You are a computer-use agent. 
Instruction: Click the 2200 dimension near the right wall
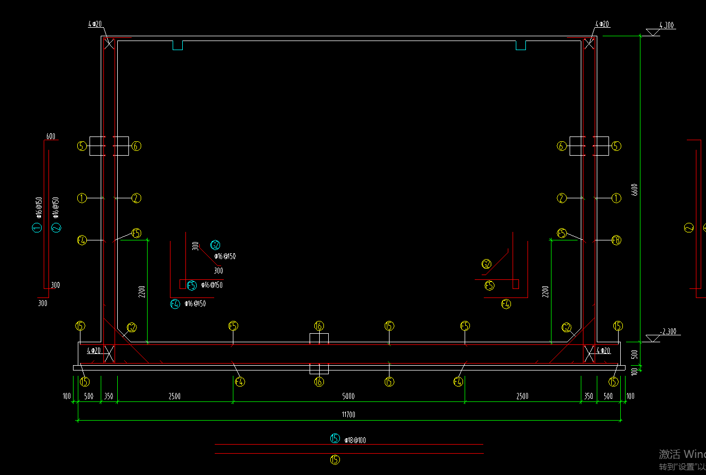click(546, 292)
